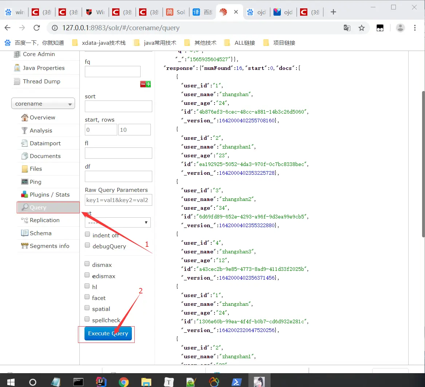Open Windows Start menu
The image size is (425, 387).
(x=11, y=382)
